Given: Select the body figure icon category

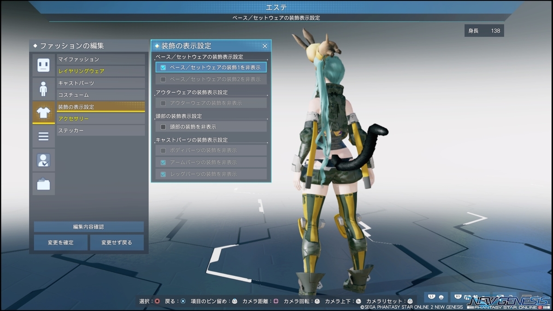Looking at the screenshot, I should (43, 88).
